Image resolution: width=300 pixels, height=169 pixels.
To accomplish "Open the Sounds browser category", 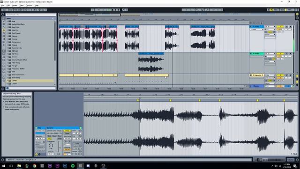I will tap(4, 21).
